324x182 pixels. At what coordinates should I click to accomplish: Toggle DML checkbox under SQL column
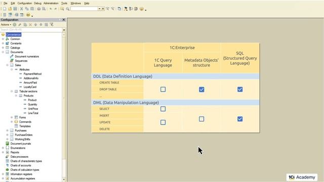240,119
